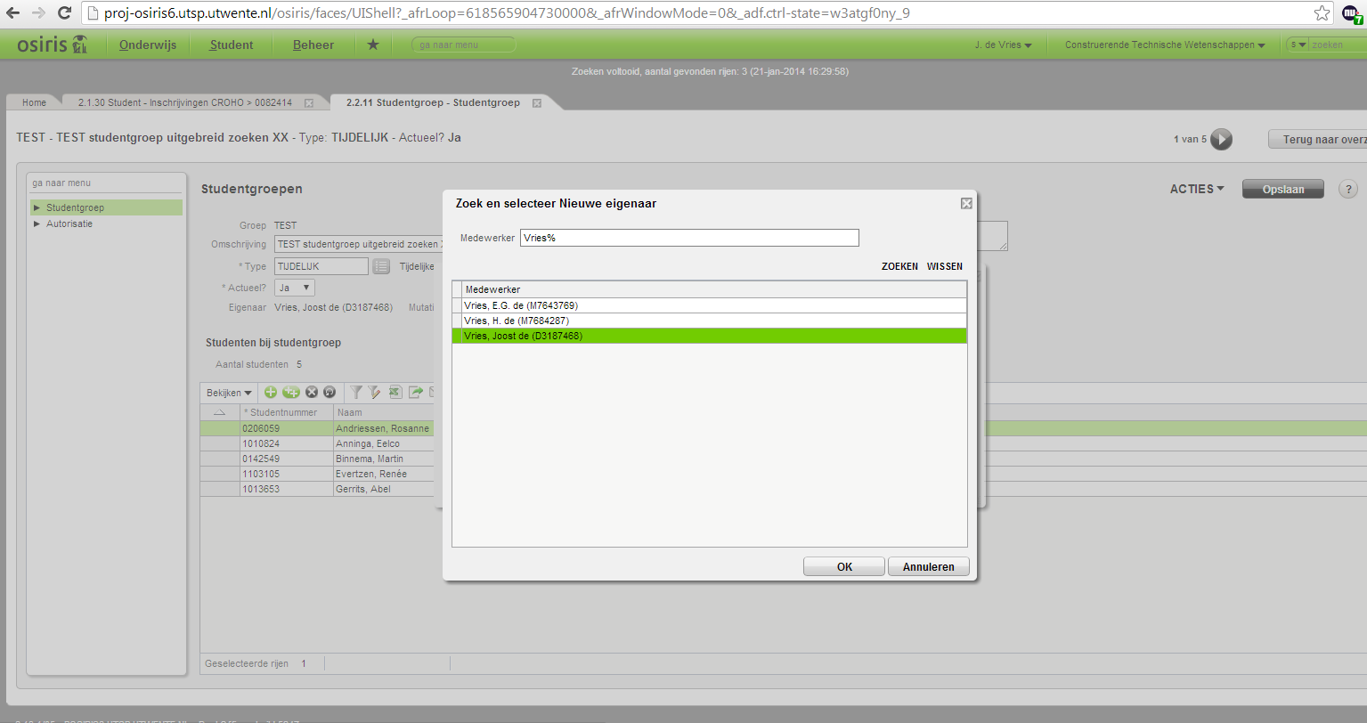Viewport: 1367px width, 723px height.
Task: Click the sort triangle in student table header
Action: (220, 412)
